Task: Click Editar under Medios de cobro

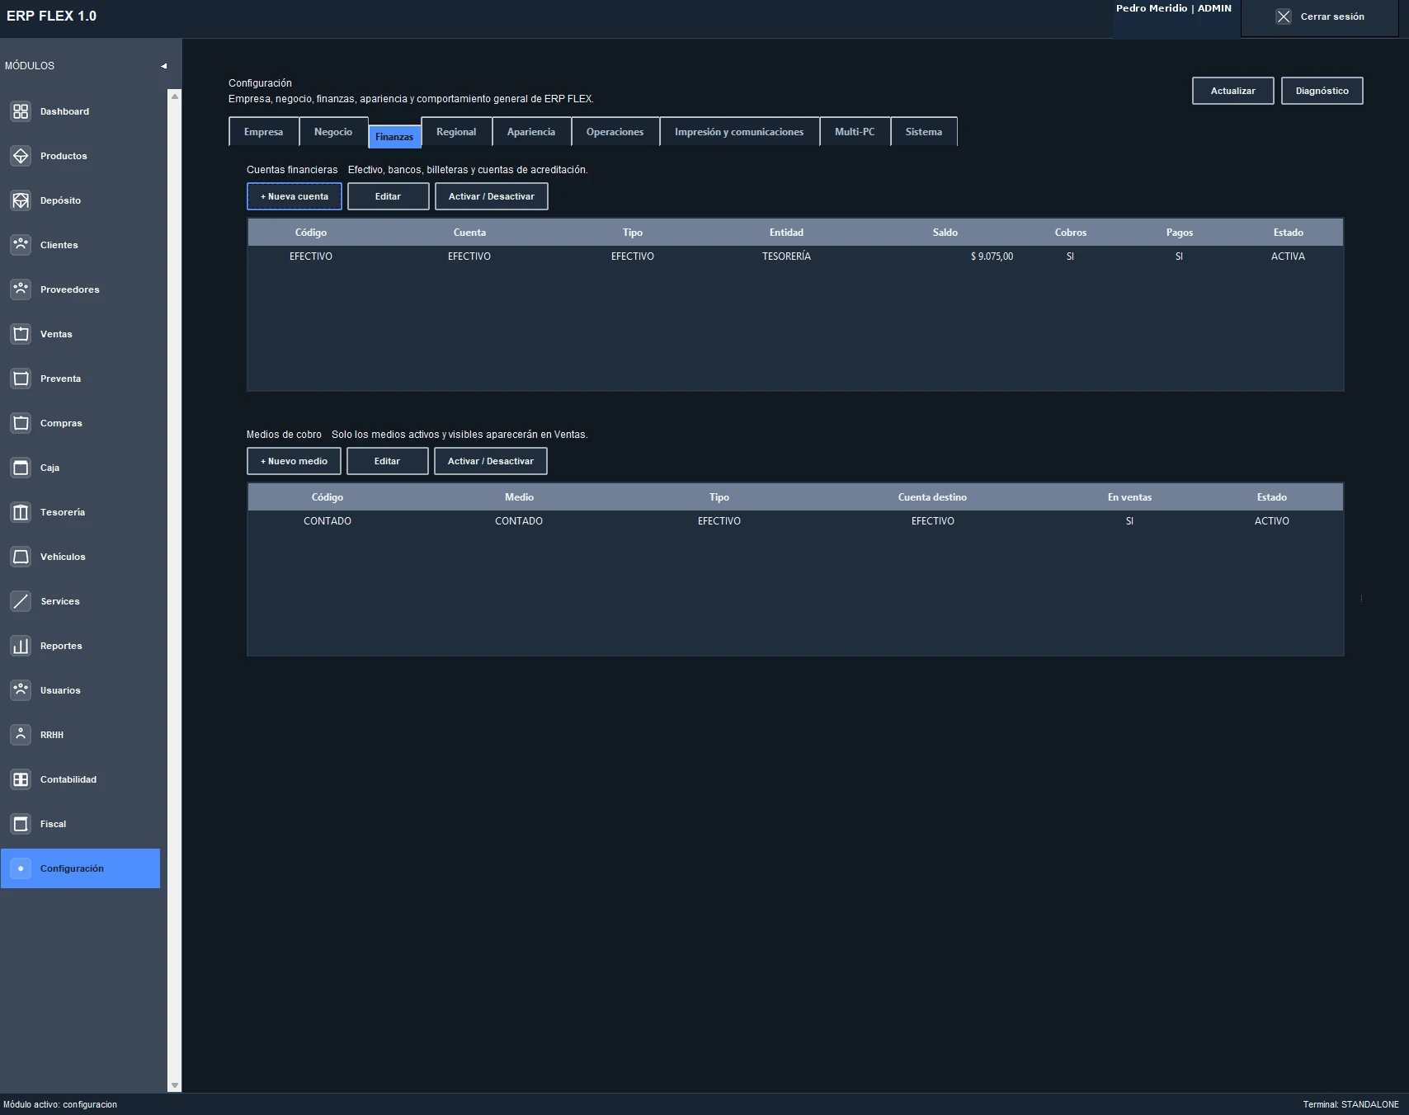Action: click(388, 461)
